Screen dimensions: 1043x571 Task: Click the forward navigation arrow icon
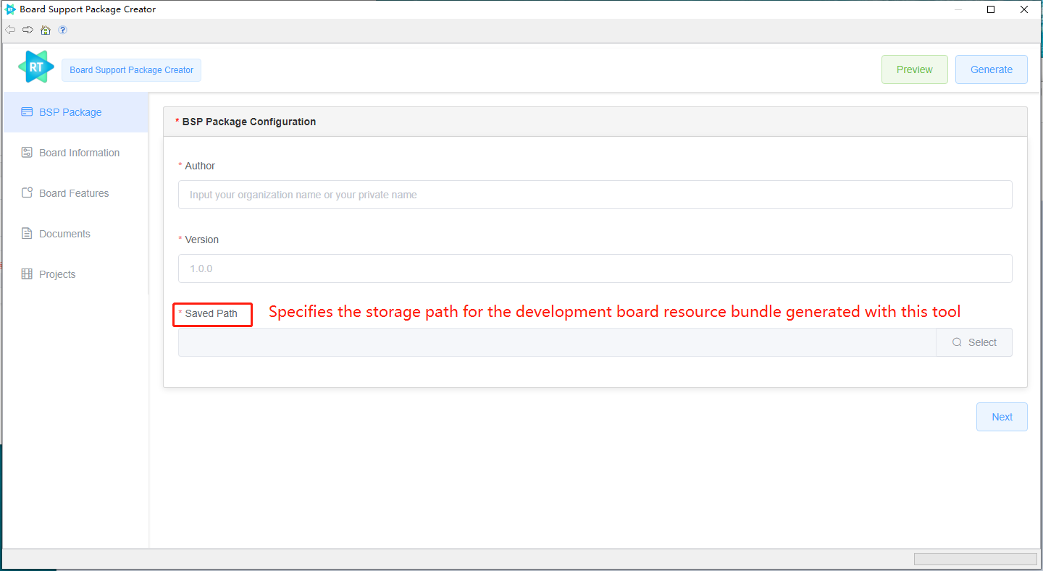28,30
